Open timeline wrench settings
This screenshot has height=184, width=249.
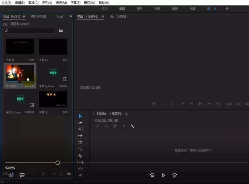click(132, 126)
